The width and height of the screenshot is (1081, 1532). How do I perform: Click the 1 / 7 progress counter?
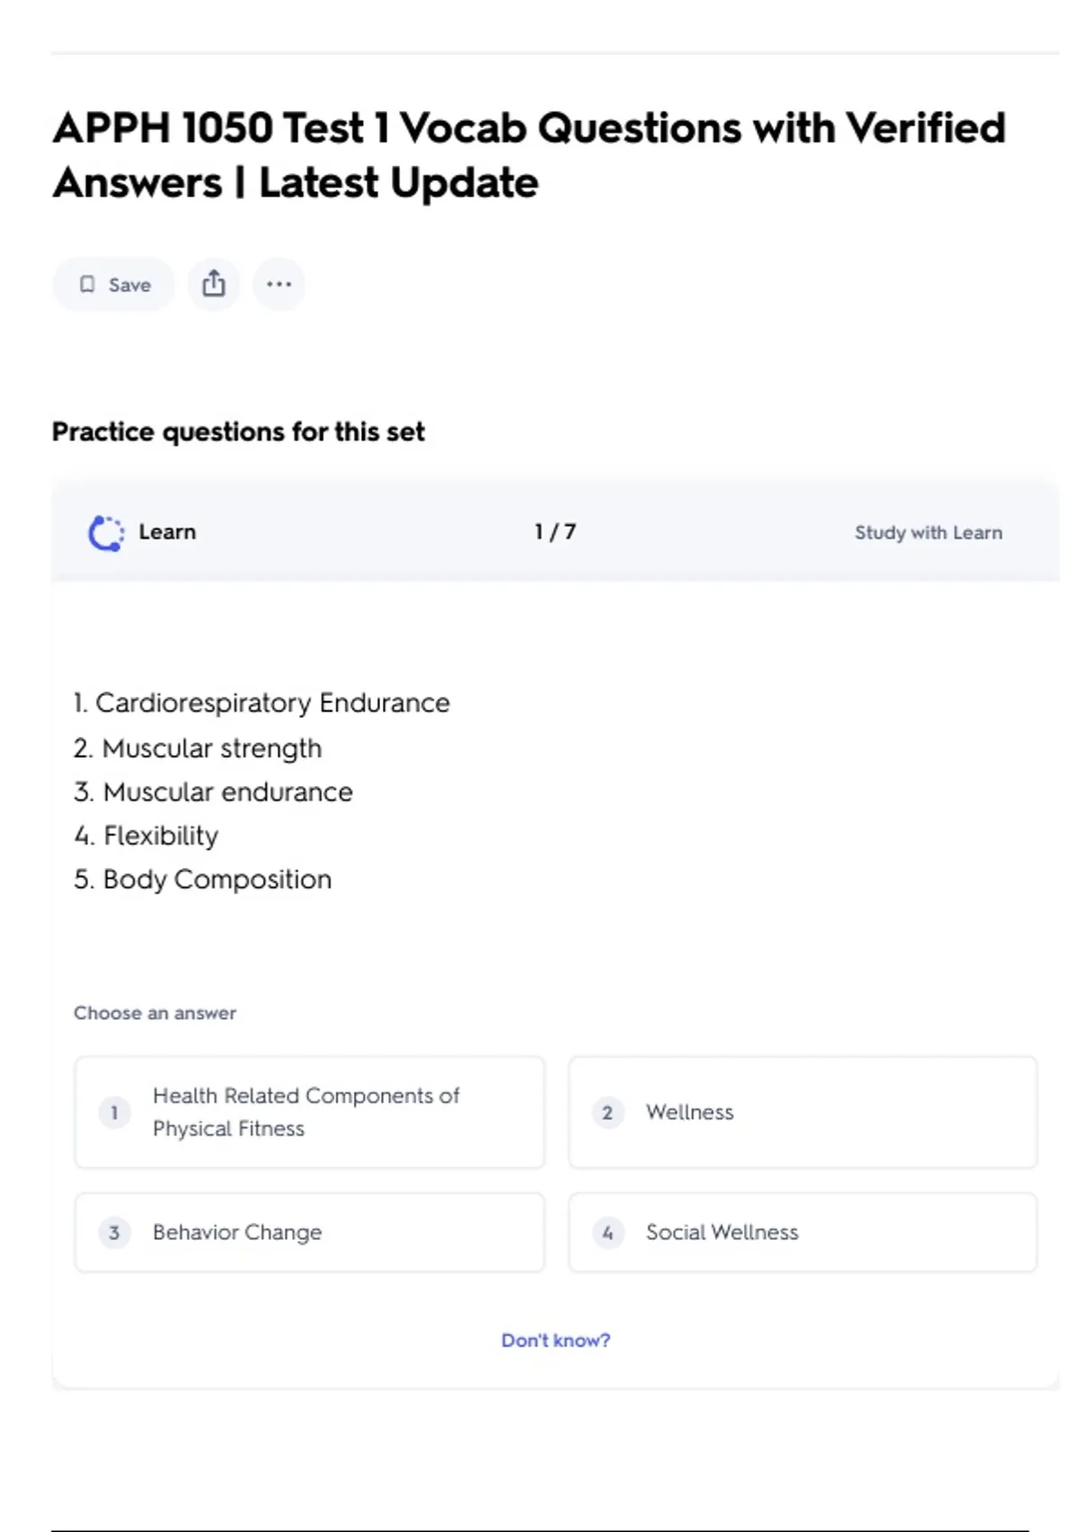(555, 532)
